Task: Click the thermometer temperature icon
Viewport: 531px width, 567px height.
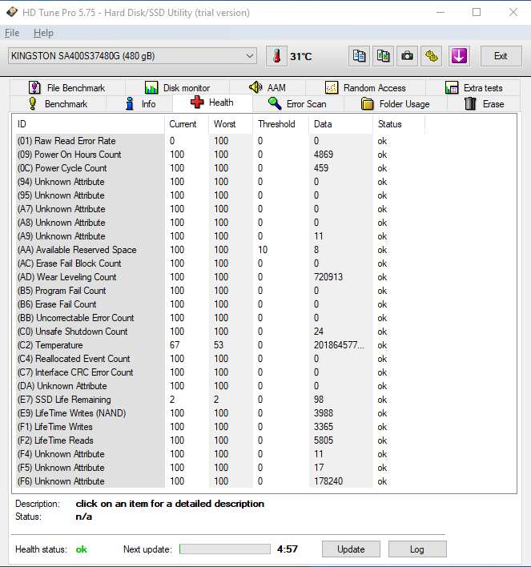Action: pyautogui.click(x=277, y=56)
